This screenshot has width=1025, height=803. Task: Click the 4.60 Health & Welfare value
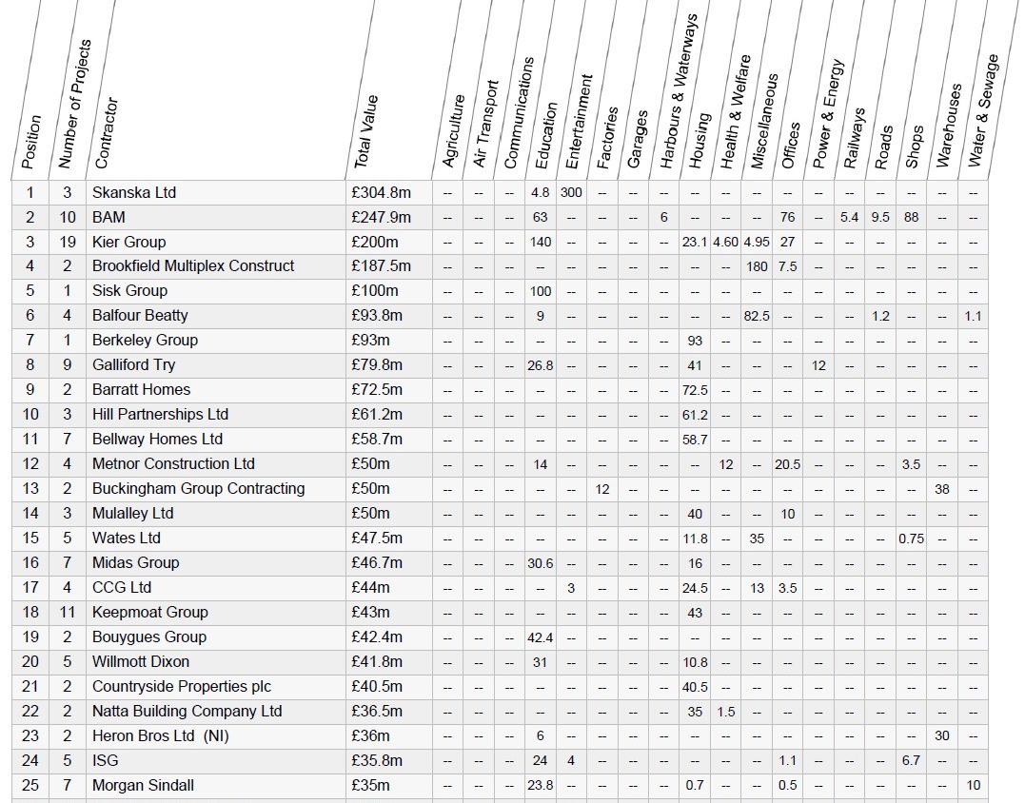click(x=725, y=243)
